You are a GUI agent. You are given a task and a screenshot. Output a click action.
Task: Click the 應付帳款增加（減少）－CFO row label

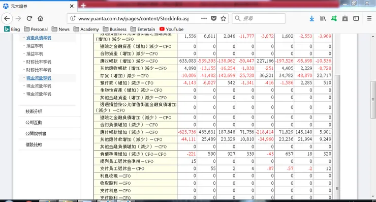point(129,132)
